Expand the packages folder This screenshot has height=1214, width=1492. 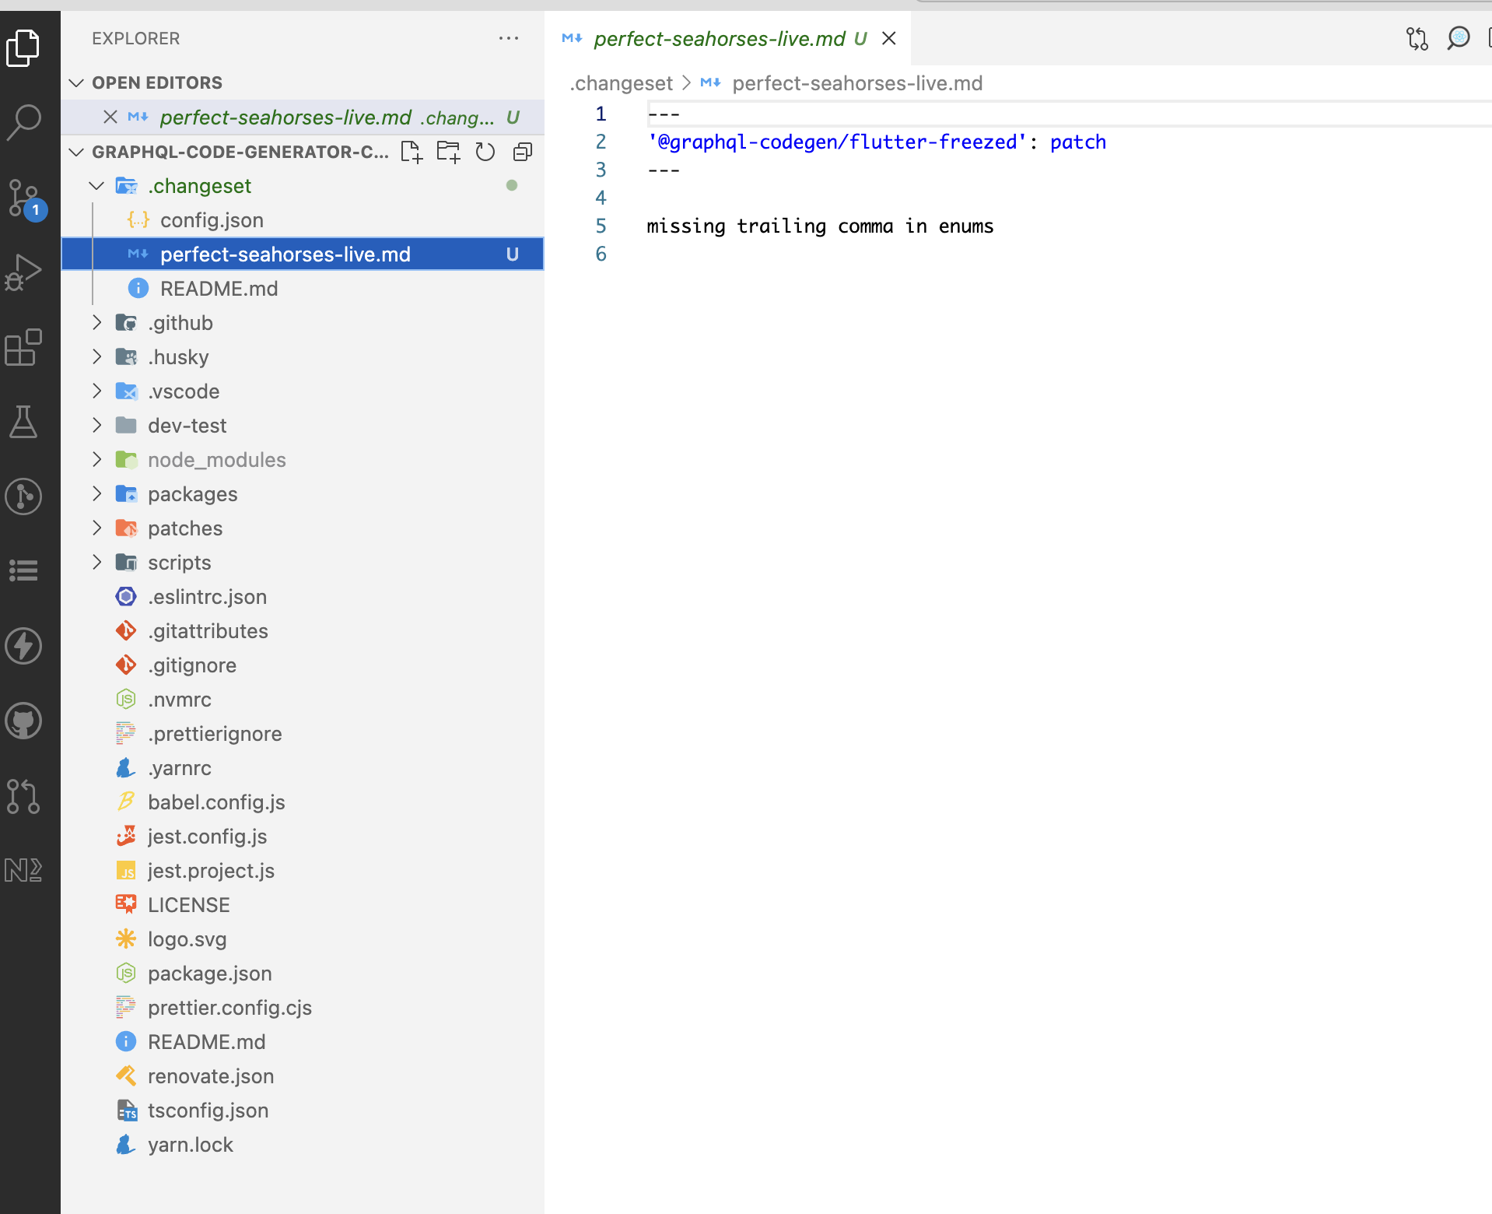96,494
